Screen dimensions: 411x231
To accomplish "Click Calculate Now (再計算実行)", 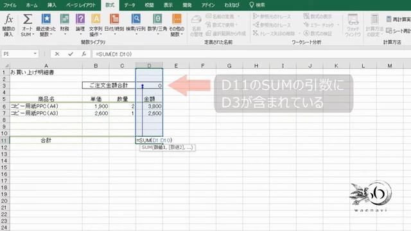I will pyautogui.click(x=398, y=19).
